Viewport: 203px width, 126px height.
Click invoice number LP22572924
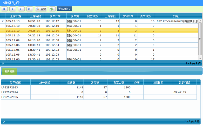tap(10, 92)
